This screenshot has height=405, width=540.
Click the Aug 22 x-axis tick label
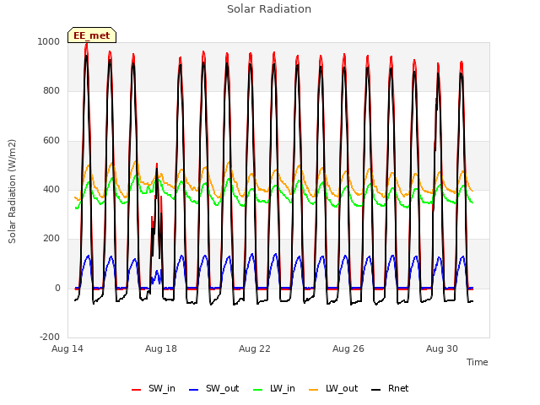pyautogui.click(x=255, y=348)
